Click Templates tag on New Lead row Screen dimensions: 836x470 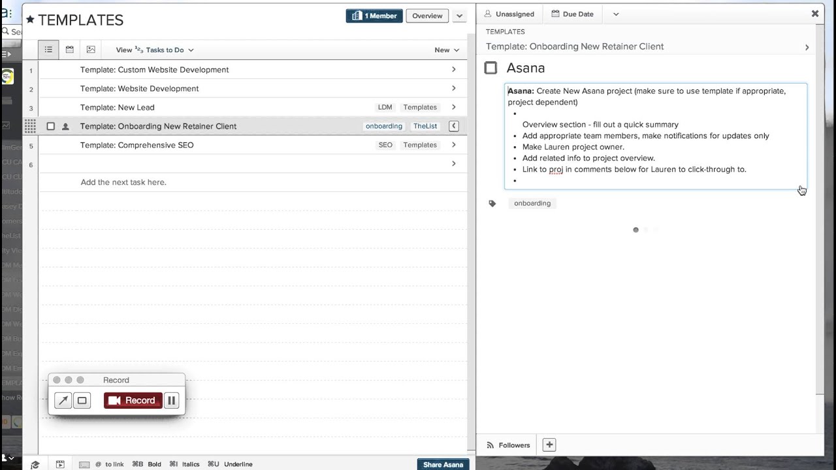click(420, 107)
